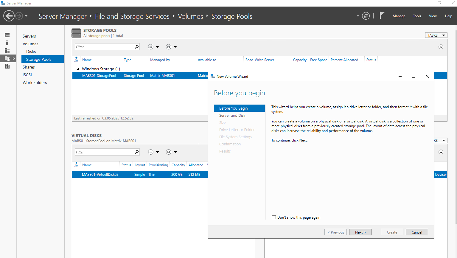Open Disks navigation item
The height and width of the screenshot is (258, 457).
pos(31,52)
